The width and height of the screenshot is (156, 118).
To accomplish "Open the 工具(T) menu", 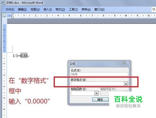I will 73,9.
